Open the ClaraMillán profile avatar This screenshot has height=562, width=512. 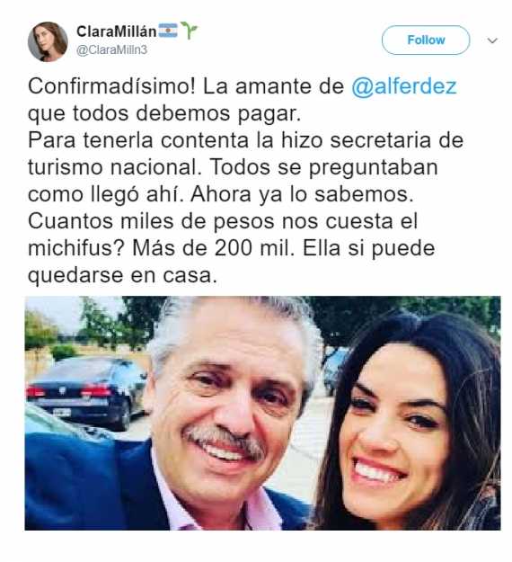point(48,41)
